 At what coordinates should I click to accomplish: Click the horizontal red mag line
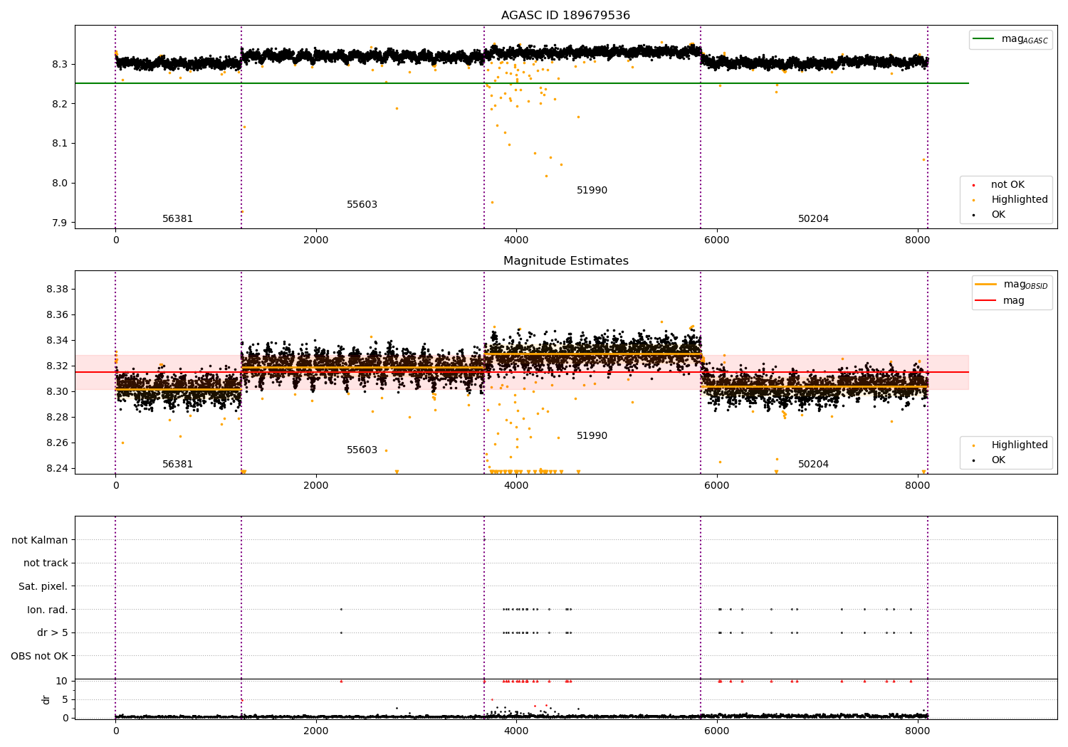pos(522,372)
